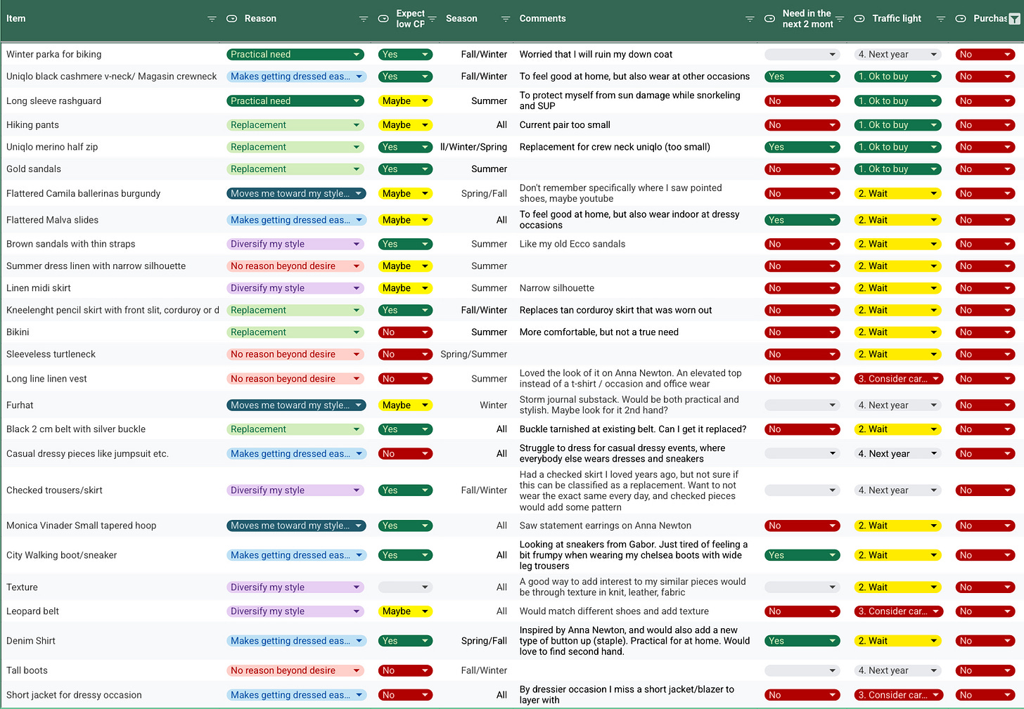
Task: Open Need-in-2-months Yes dropdown for City Walking boot/sneaker
Action: pyautogui.click(x=802, y=555)
